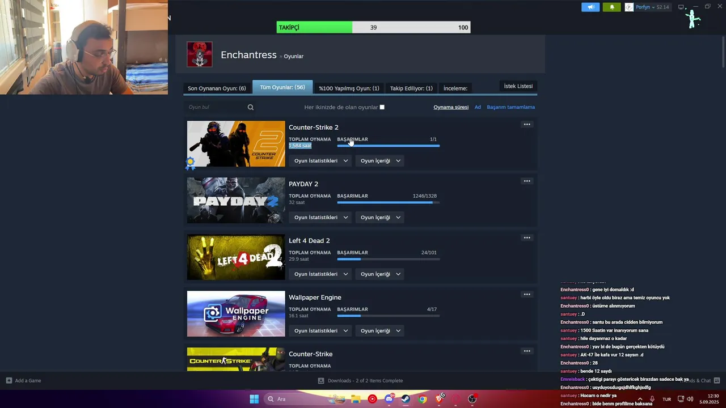Image resolution: width=726 pixels, height=408 pixels.
Task: Open the Wallpaper Engine thumbnail
Action: tap(236, 313)
